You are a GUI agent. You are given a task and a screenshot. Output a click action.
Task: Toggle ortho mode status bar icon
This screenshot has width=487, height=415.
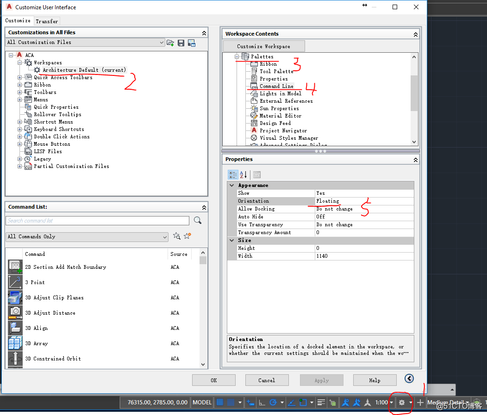point(262,403)
